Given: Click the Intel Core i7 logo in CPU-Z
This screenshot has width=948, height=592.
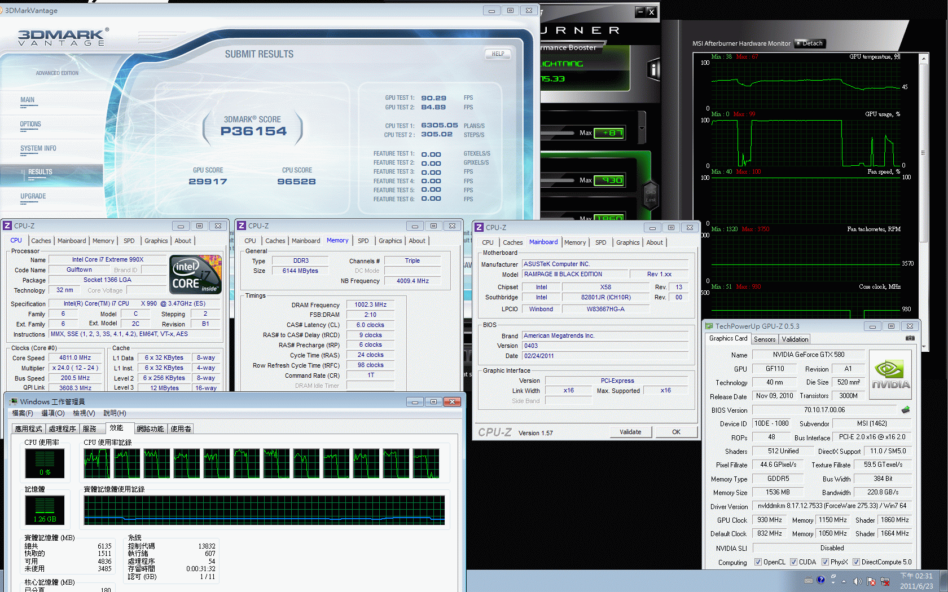Looking at the screenshot, I should 195,275.
